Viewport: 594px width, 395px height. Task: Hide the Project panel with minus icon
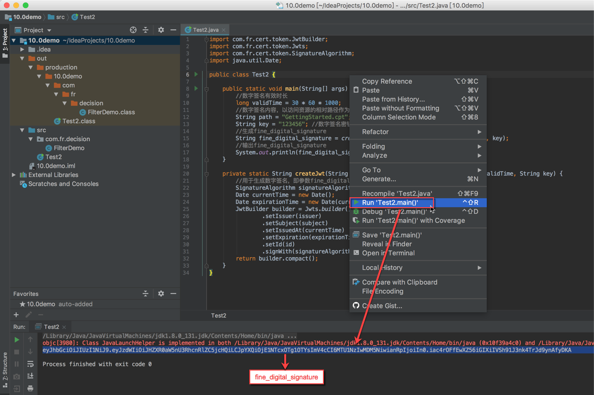click(x=173, y=30)
